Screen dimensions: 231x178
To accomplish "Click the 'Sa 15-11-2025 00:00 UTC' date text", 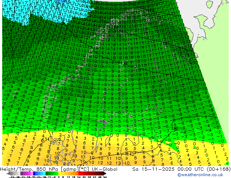I will point(169,169).
